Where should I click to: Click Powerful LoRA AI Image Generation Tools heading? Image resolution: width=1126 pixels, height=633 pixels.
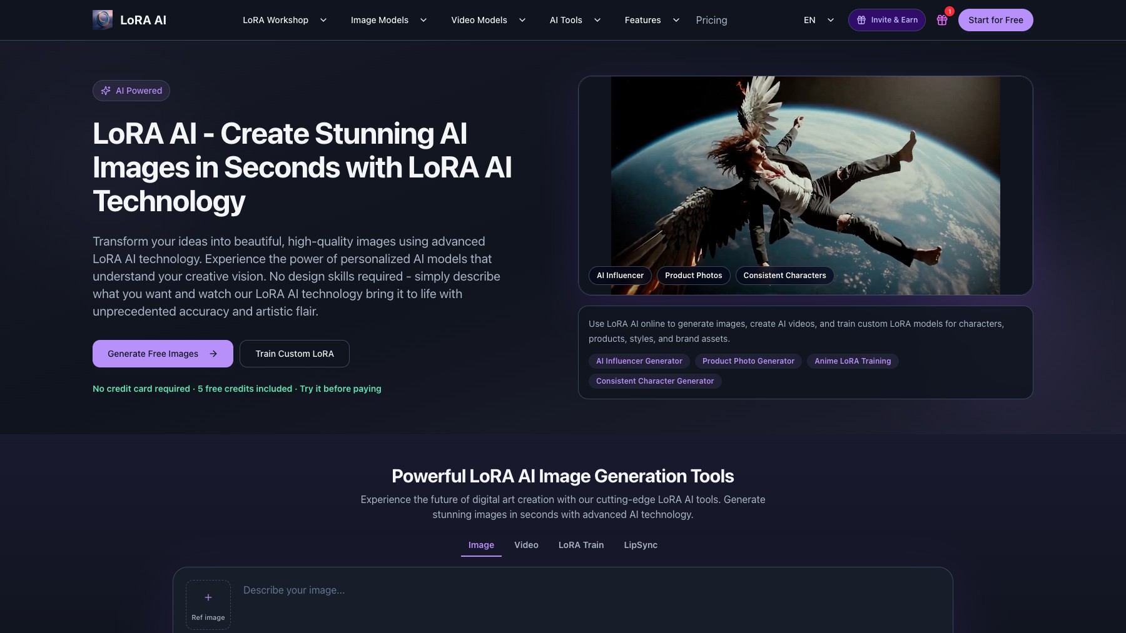(563, 476)
